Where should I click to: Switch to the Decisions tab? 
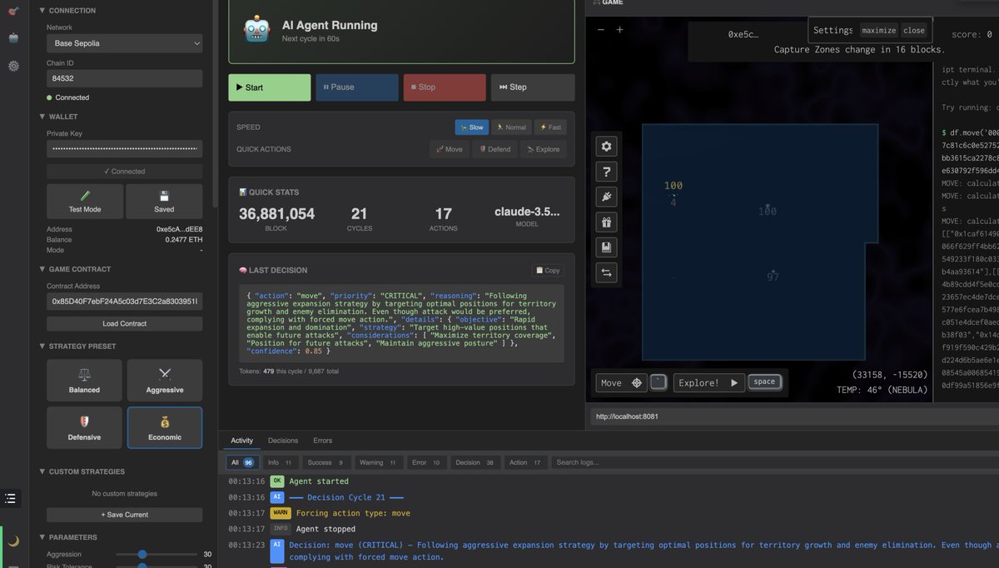[x=283, y=441]
